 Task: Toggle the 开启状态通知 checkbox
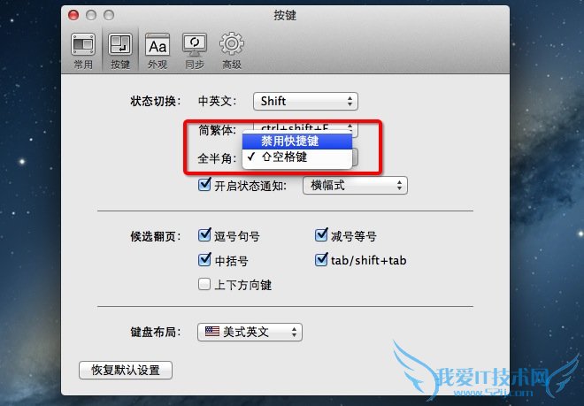point(204,184)
